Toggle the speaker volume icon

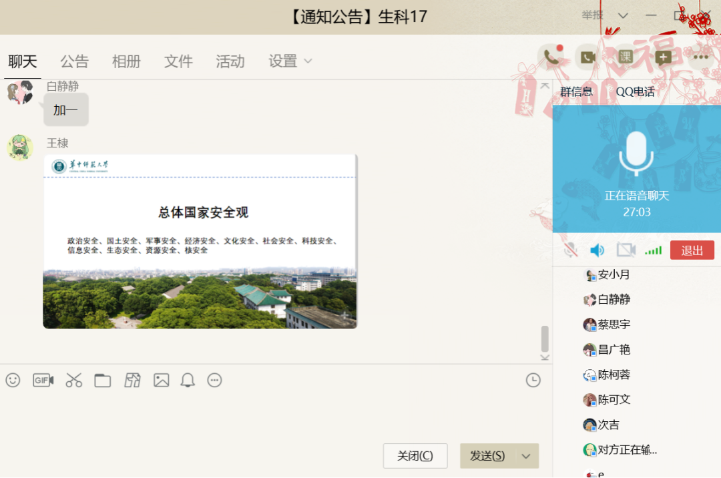pos(597,250)
